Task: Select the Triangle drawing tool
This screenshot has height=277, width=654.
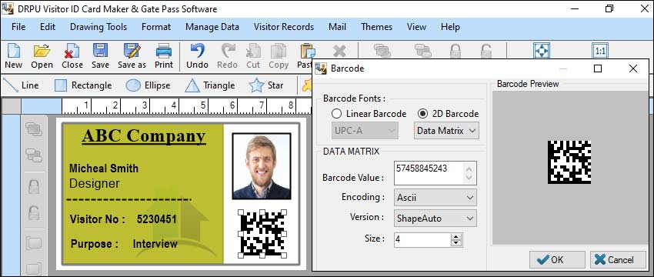Action: tap(210, 85)
